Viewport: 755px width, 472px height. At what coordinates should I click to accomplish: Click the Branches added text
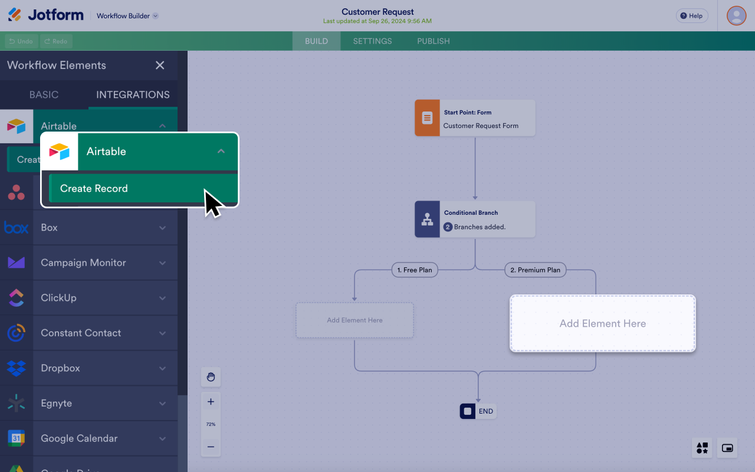click(480, 227)
